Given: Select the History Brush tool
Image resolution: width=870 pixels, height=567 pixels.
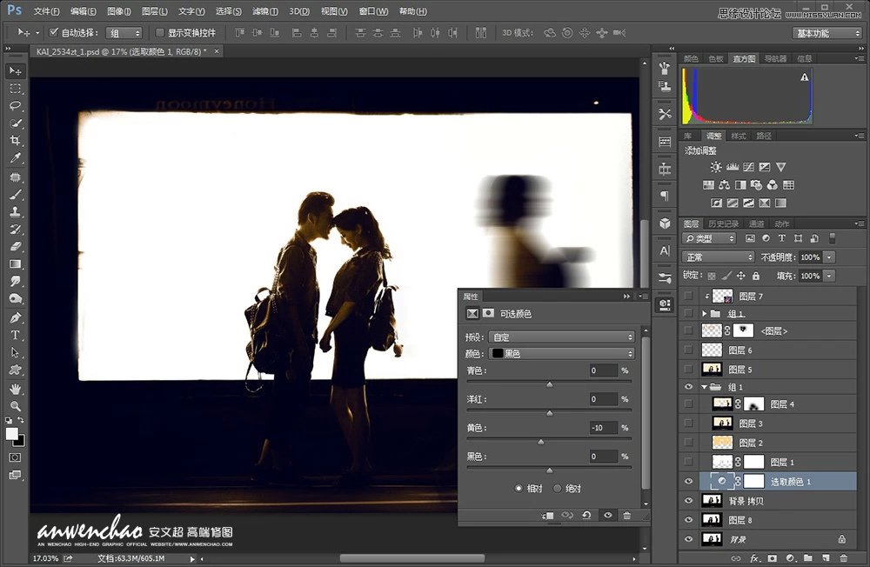Looking at the screenshot, I should point(16,229).
